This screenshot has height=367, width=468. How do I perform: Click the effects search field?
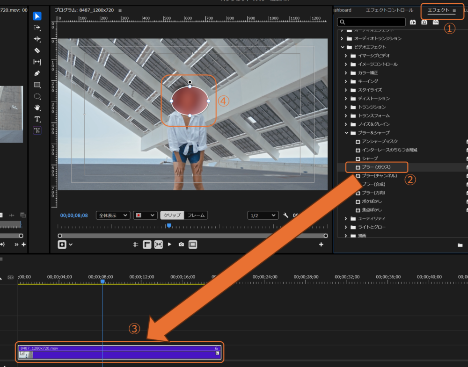(x=371, y=22)
